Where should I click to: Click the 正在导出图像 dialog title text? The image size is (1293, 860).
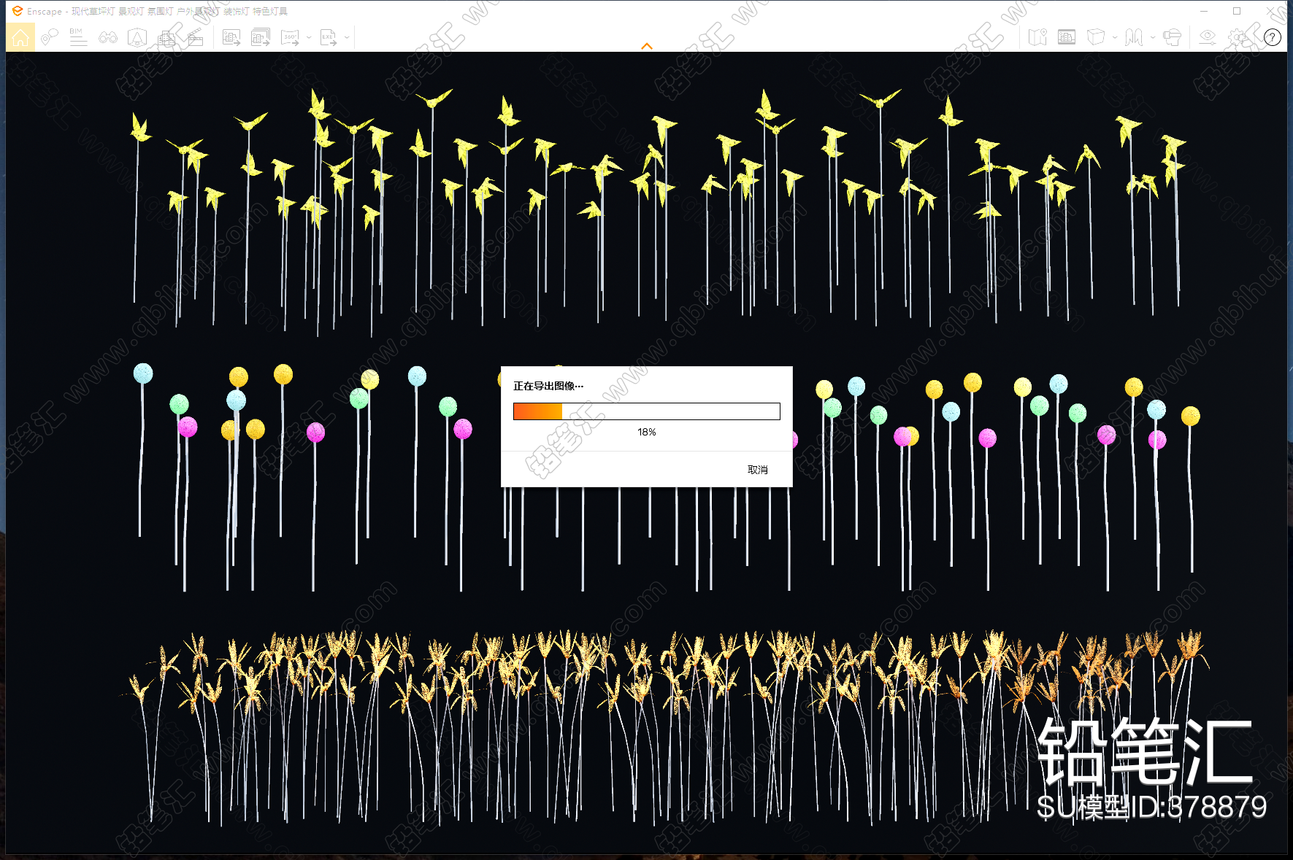(x=548, y=386)
